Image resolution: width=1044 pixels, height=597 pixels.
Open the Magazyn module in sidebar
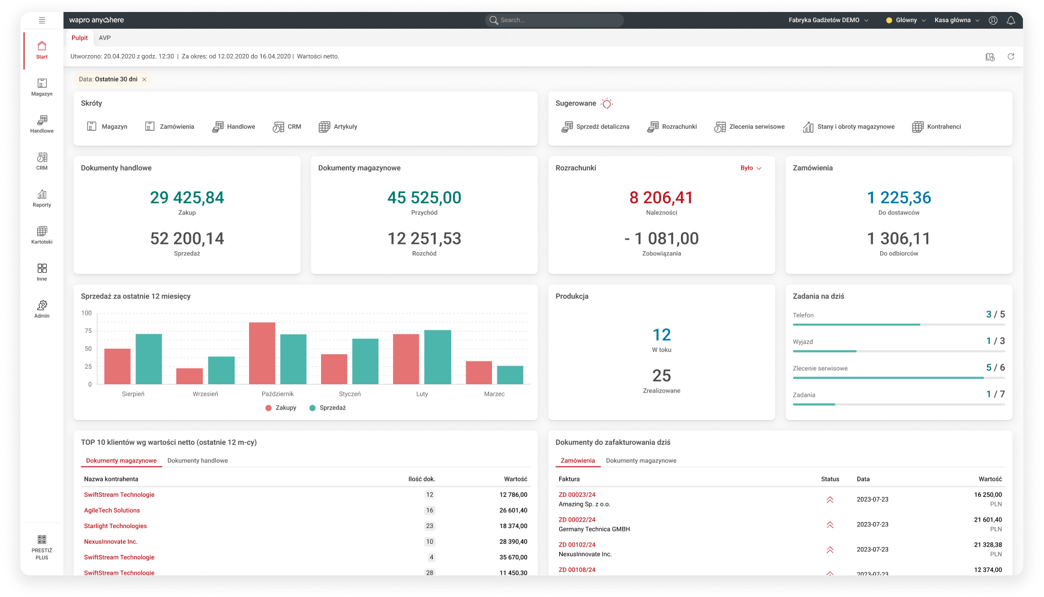(x=41, y=86)
